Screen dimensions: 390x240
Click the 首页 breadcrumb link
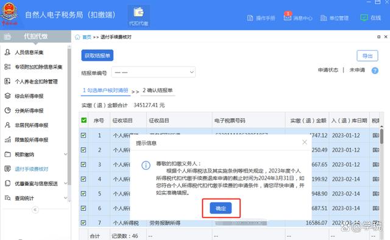pos(87,37)
